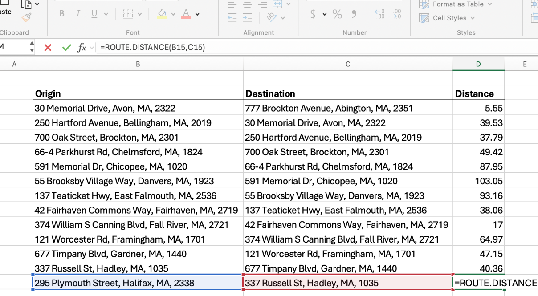The height and width of the screenshot is (296, 538).
Task: Apply the red font color
Action: coord(186,14)
